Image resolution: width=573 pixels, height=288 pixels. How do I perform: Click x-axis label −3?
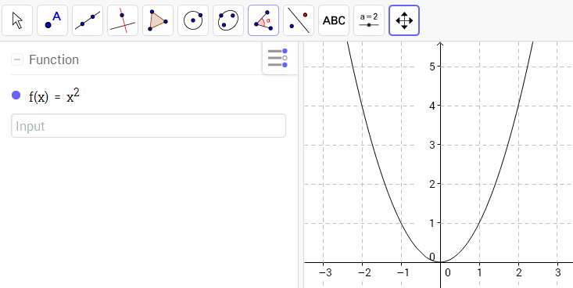pyautogui.click(x=325, y=273)
